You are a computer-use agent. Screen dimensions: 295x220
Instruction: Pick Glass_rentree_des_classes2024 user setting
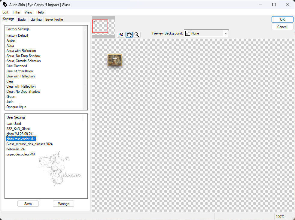[29, 144]
